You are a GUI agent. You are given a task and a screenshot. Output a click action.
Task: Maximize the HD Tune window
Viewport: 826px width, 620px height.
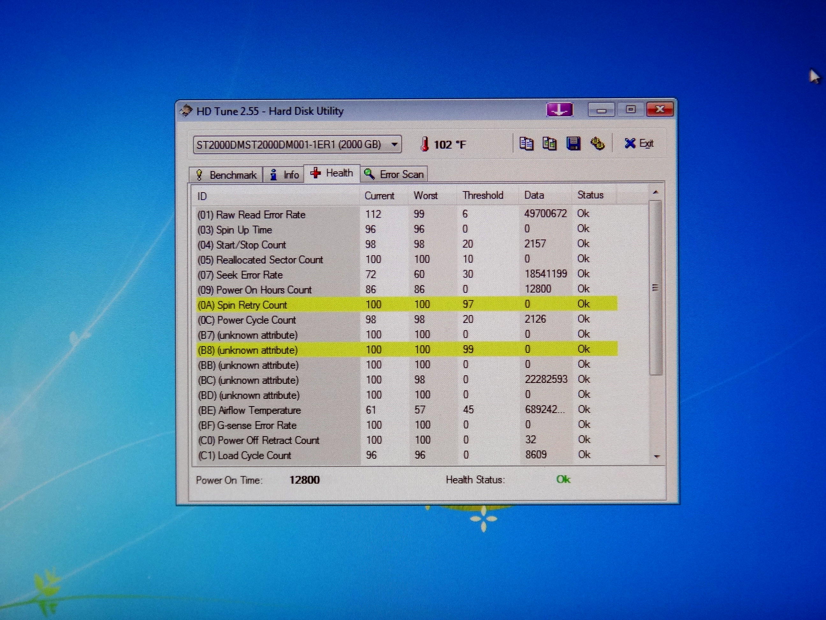(x=631, y=109)
